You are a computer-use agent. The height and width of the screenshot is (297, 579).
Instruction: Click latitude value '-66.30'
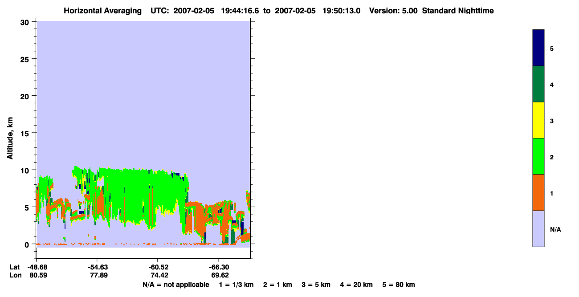click(x=218, y=267)
